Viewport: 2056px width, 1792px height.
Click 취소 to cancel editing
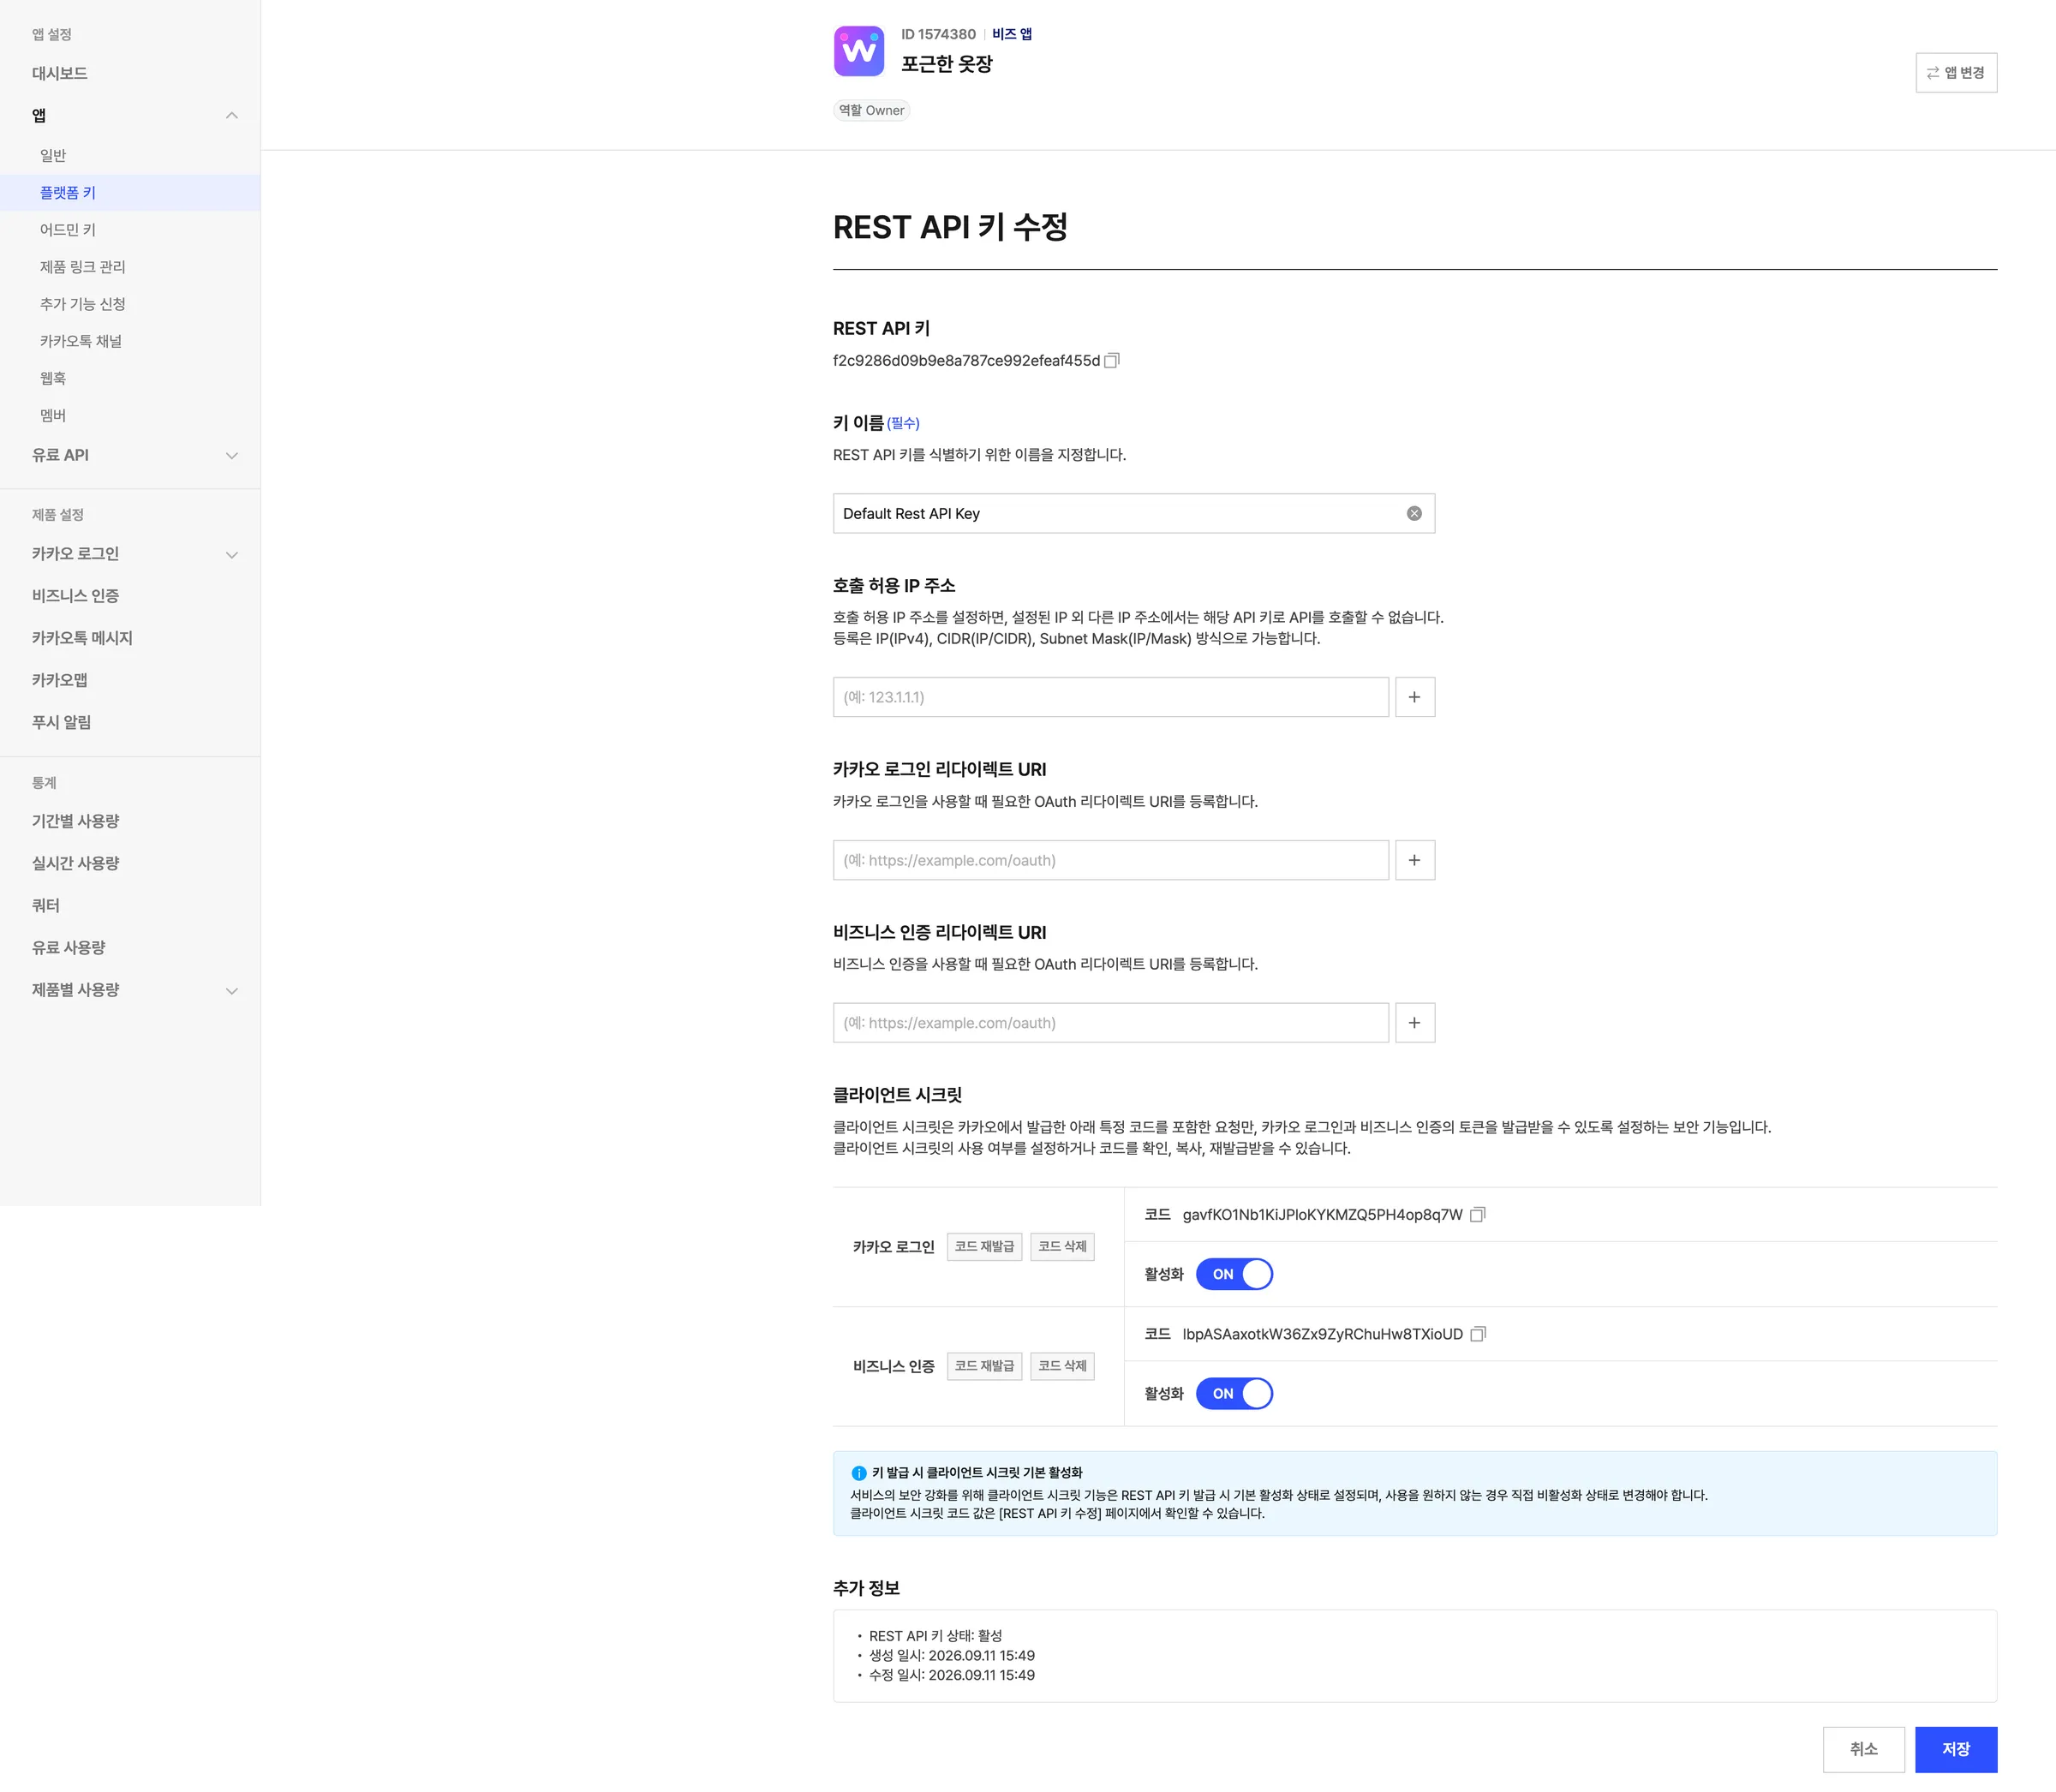point(1864,1749)
